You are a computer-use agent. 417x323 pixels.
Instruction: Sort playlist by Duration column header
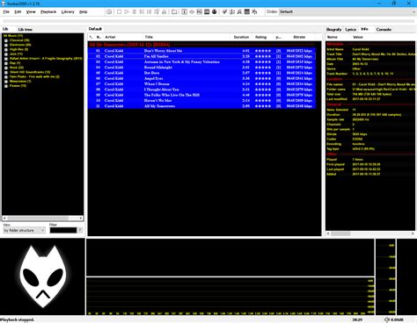point(241,37)
